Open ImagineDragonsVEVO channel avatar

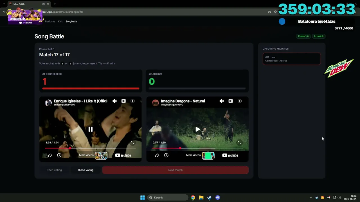(156, 103)
